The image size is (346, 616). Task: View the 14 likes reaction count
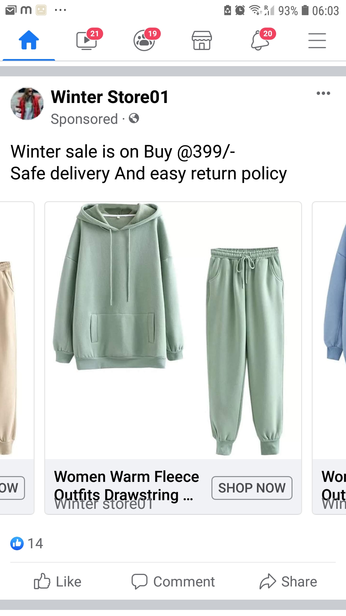tap(27, 543)
